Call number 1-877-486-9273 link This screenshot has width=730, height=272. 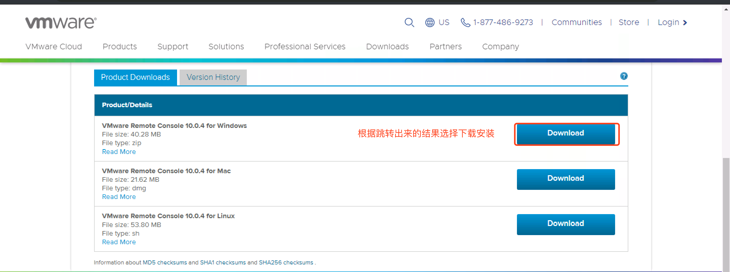pyautogui.click(x=503, y=22)
